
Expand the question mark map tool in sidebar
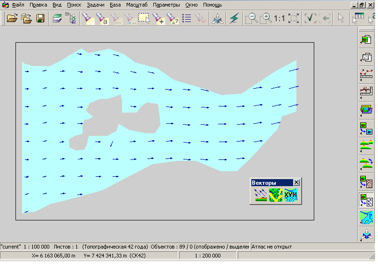pyautogui.click(x=366, y=218)
